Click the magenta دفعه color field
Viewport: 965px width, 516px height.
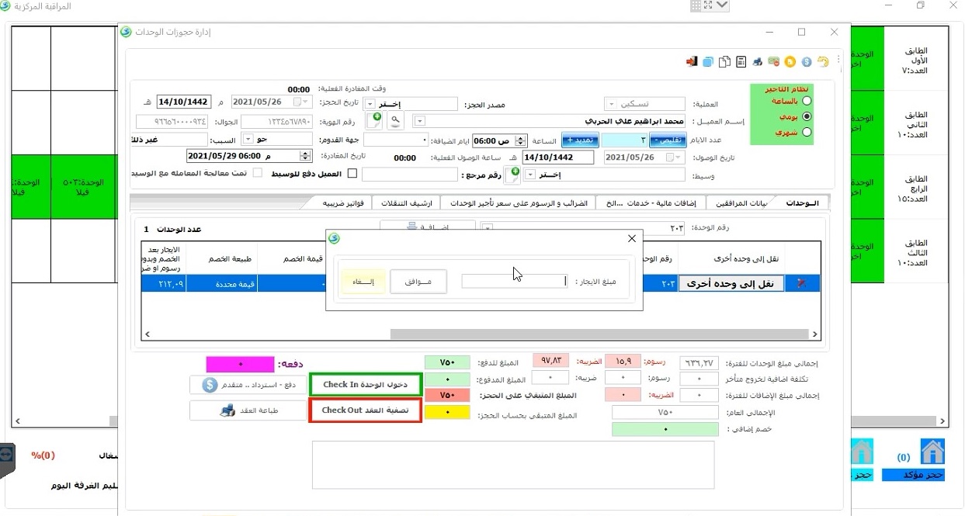[240, 364]
